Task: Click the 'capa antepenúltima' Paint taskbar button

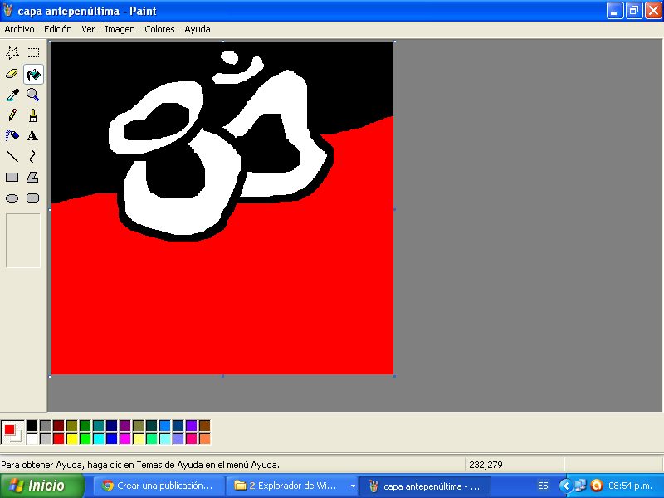Action: click(425, 486)
